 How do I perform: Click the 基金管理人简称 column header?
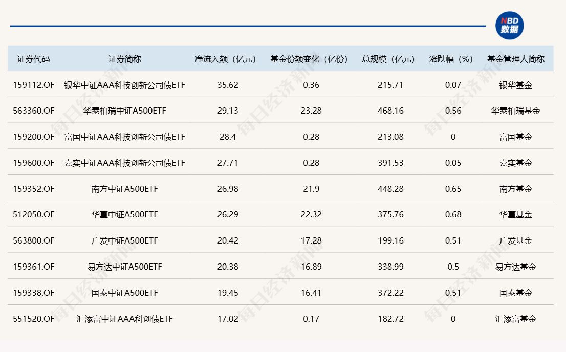tap(515, 59)
